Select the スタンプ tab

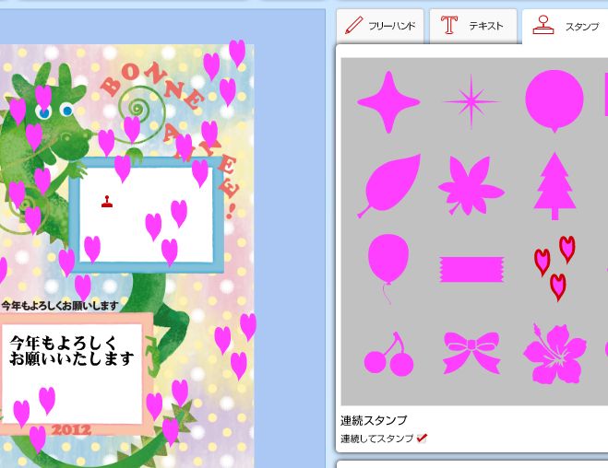coord(566,27)
